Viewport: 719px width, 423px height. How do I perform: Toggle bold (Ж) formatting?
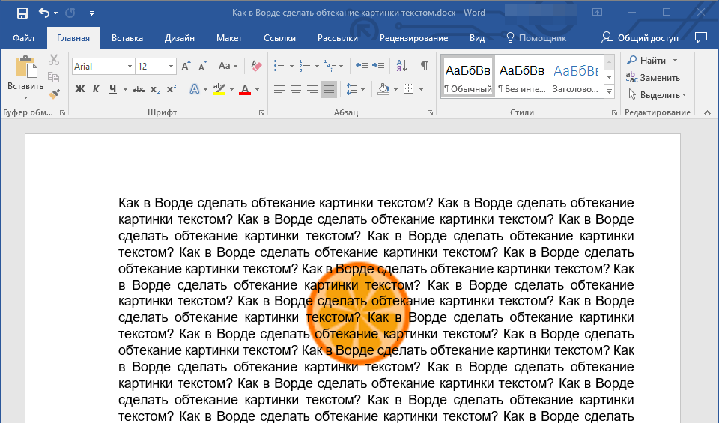(80, 89)
